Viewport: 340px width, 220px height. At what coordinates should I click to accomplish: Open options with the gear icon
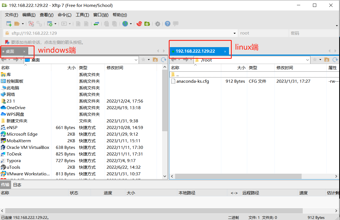tap(157, 24)
